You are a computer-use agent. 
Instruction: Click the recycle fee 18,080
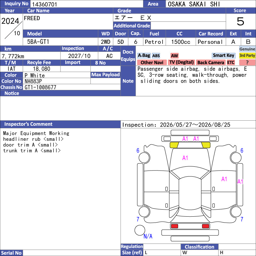42,69
